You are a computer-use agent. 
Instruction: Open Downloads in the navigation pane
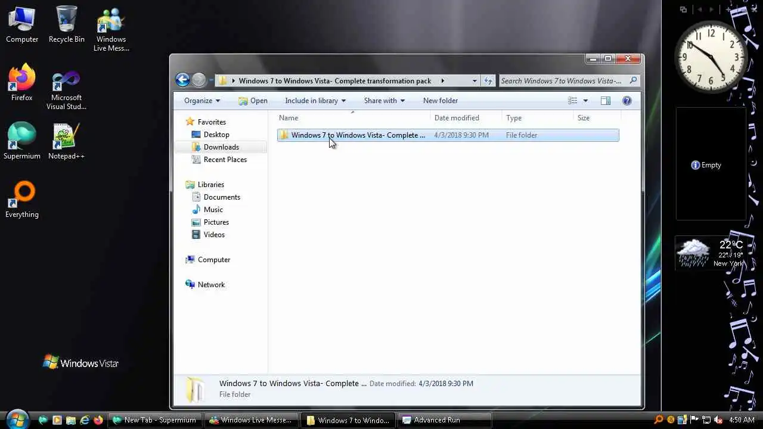(x=221, y=147)
